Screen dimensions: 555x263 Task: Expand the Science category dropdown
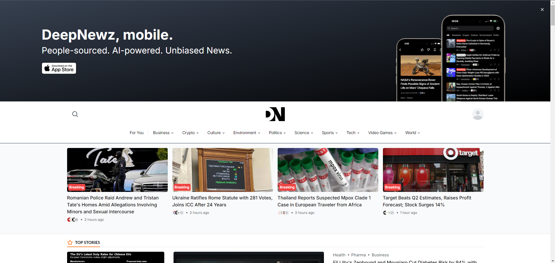[304, 133]
